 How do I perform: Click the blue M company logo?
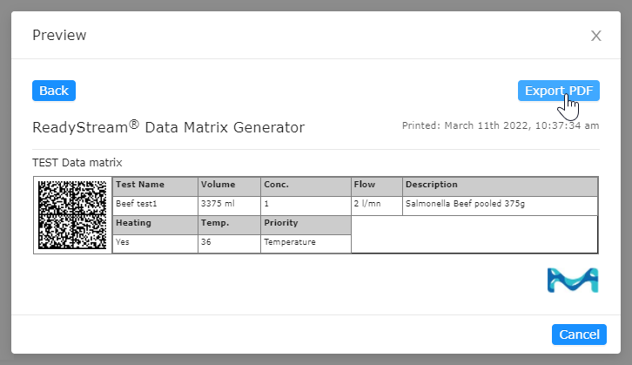click(x=573, y=280)
